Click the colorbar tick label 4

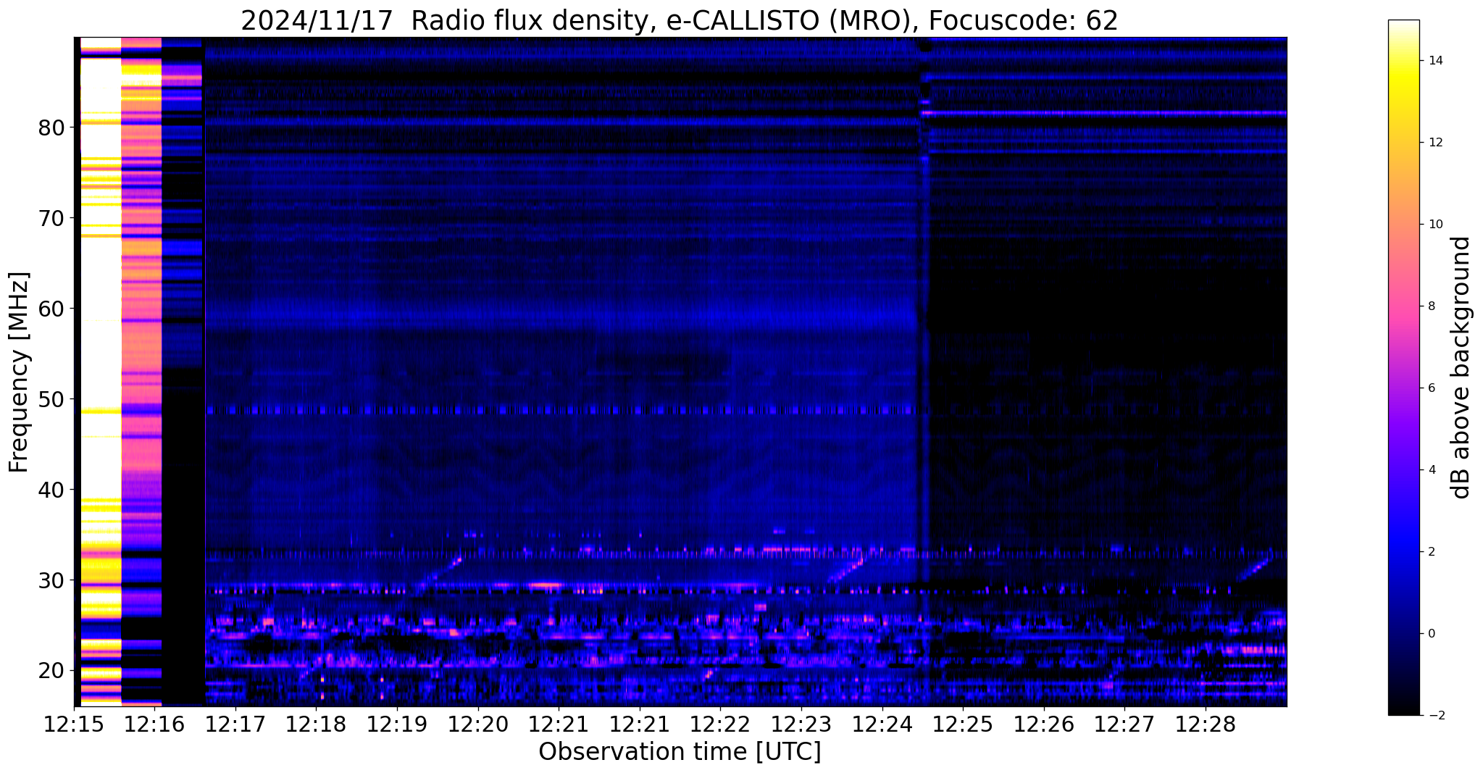pos(1430,470)
